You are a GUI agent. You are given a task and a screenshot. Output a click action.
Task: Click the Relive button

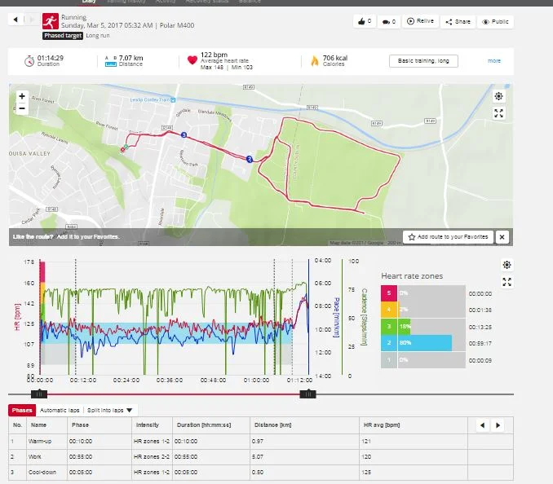click(421, 22)
